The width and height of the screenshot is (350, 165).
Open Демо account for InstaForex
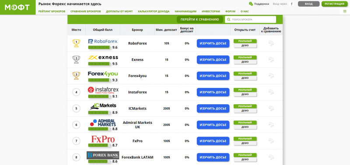[245, 95]
